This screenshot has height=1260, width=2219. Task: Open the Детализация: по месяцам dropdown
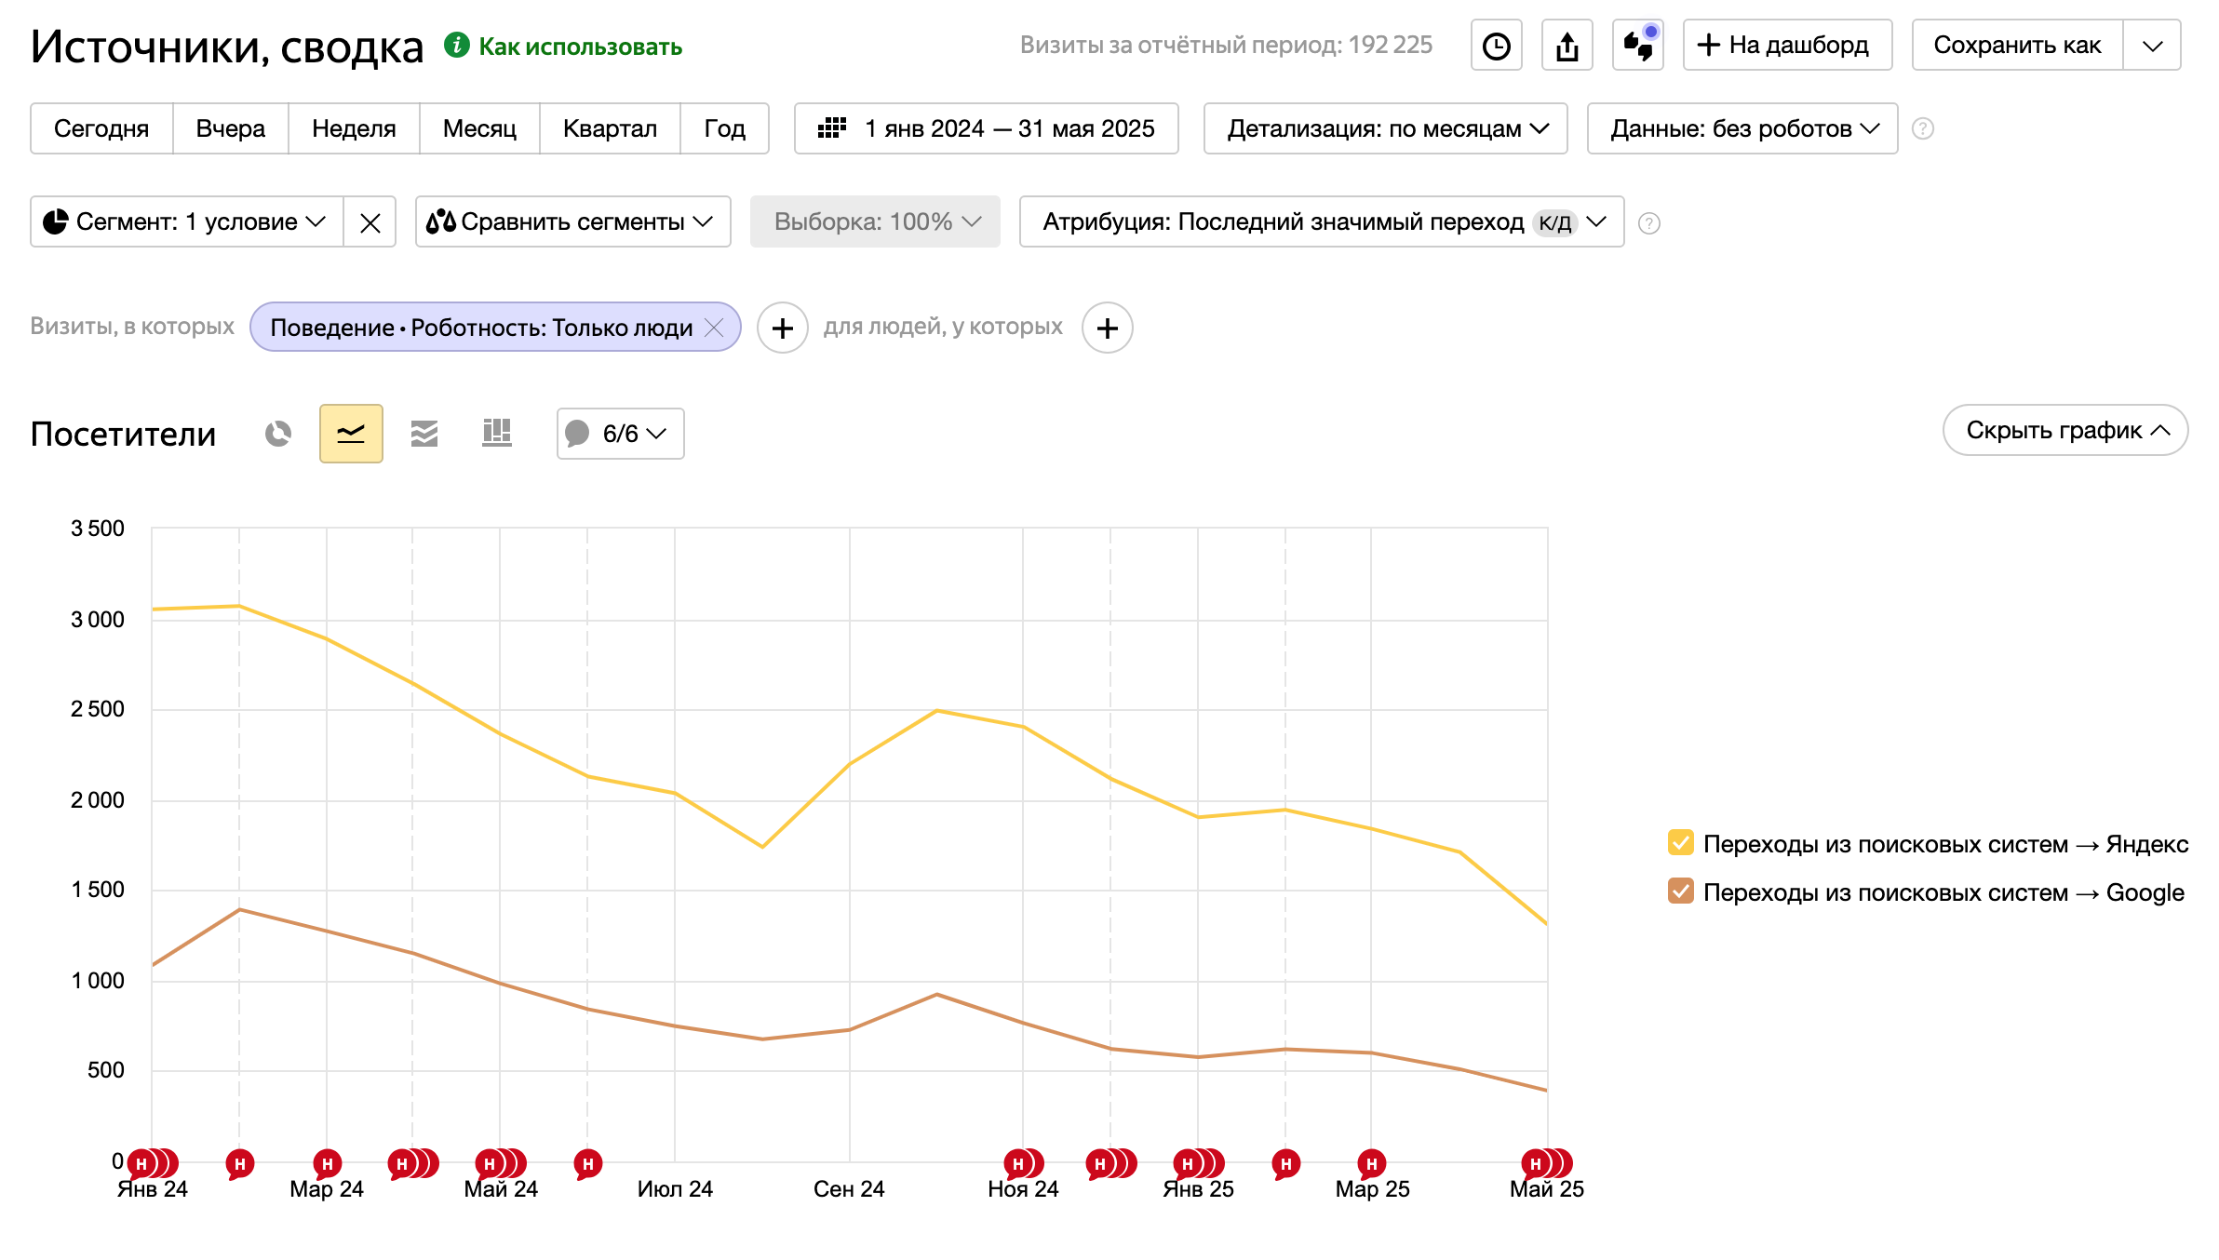pyautogui.click(x=1385, y=128)
